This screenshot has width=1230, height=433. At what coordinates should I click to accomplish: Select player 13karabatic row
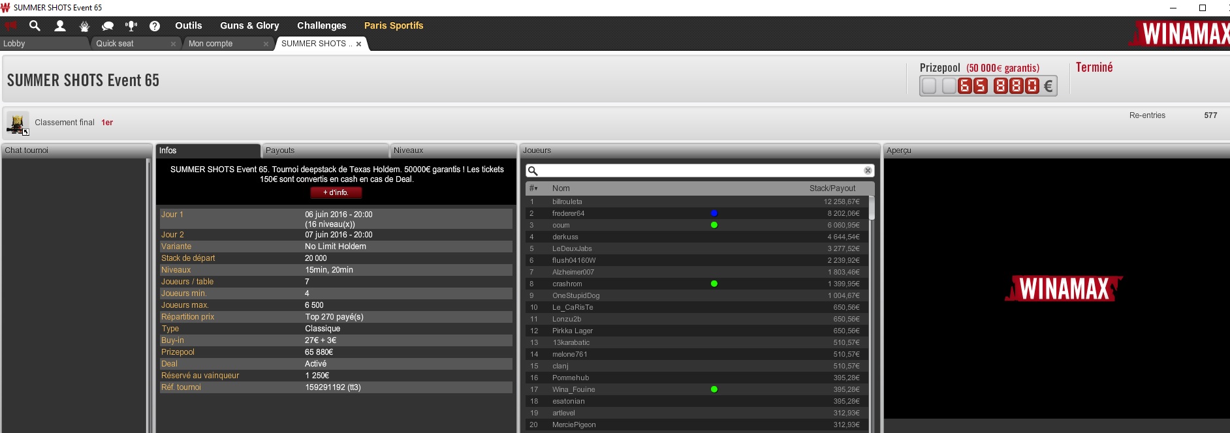click(697, 342)
